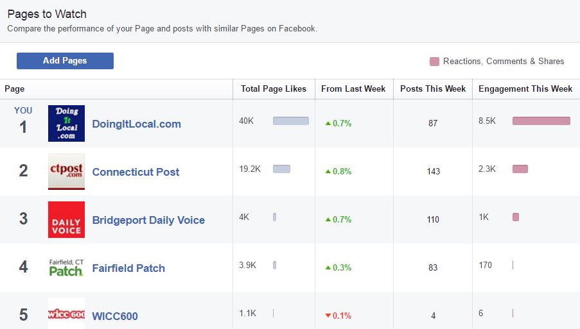Screen dimensions: 580x329
Task: Open the DoingItLocal.com page link
Action: (136, 124)
